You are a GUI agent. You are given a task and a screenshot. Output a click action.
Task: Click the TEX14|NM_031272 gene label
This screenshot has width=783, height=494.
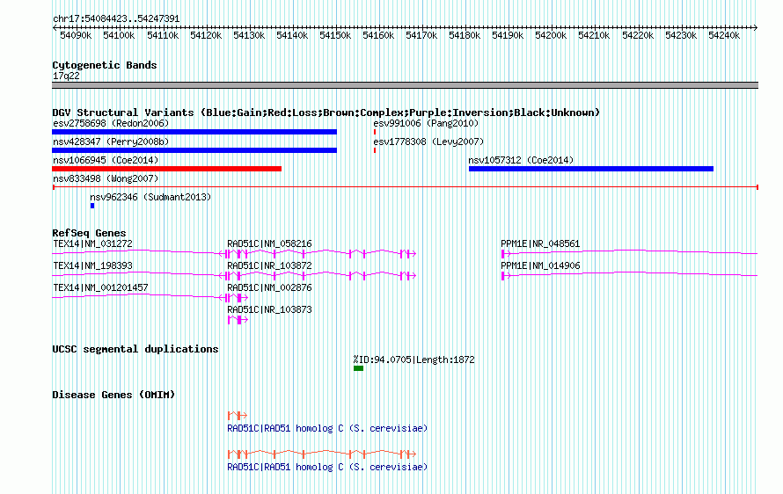(92, 243)
